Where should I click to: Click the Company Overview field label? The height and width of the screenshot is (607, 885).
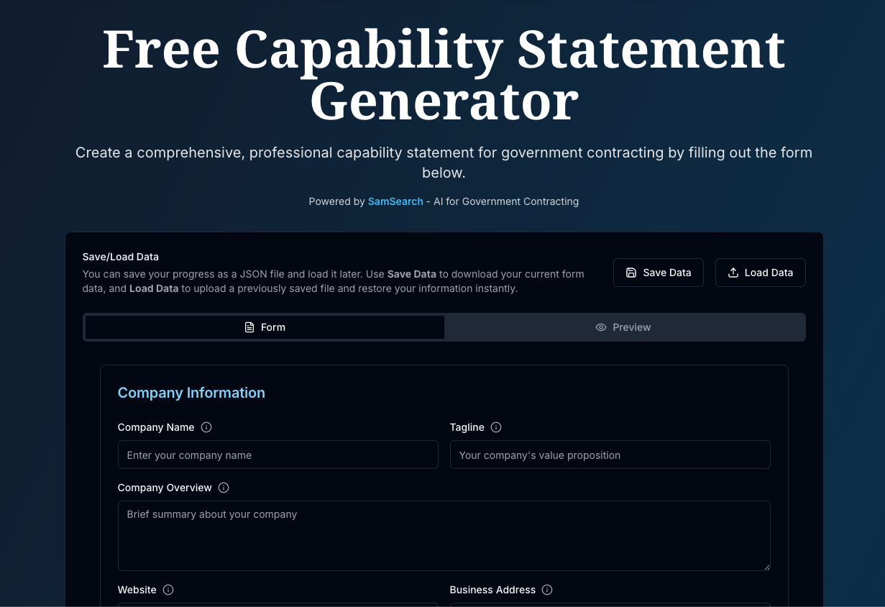[x=165, y=488]
